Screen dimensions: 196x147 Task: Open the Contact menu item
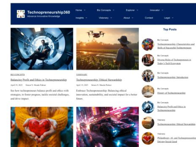pos(149,18)
